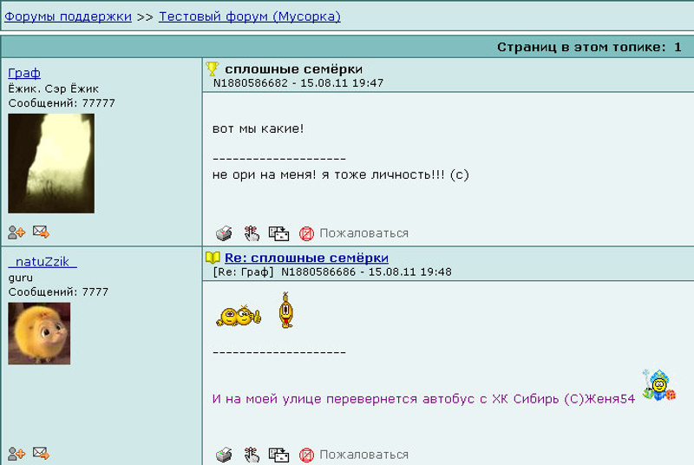Click the red report icon in _natuZzik_'s reply

306,455
